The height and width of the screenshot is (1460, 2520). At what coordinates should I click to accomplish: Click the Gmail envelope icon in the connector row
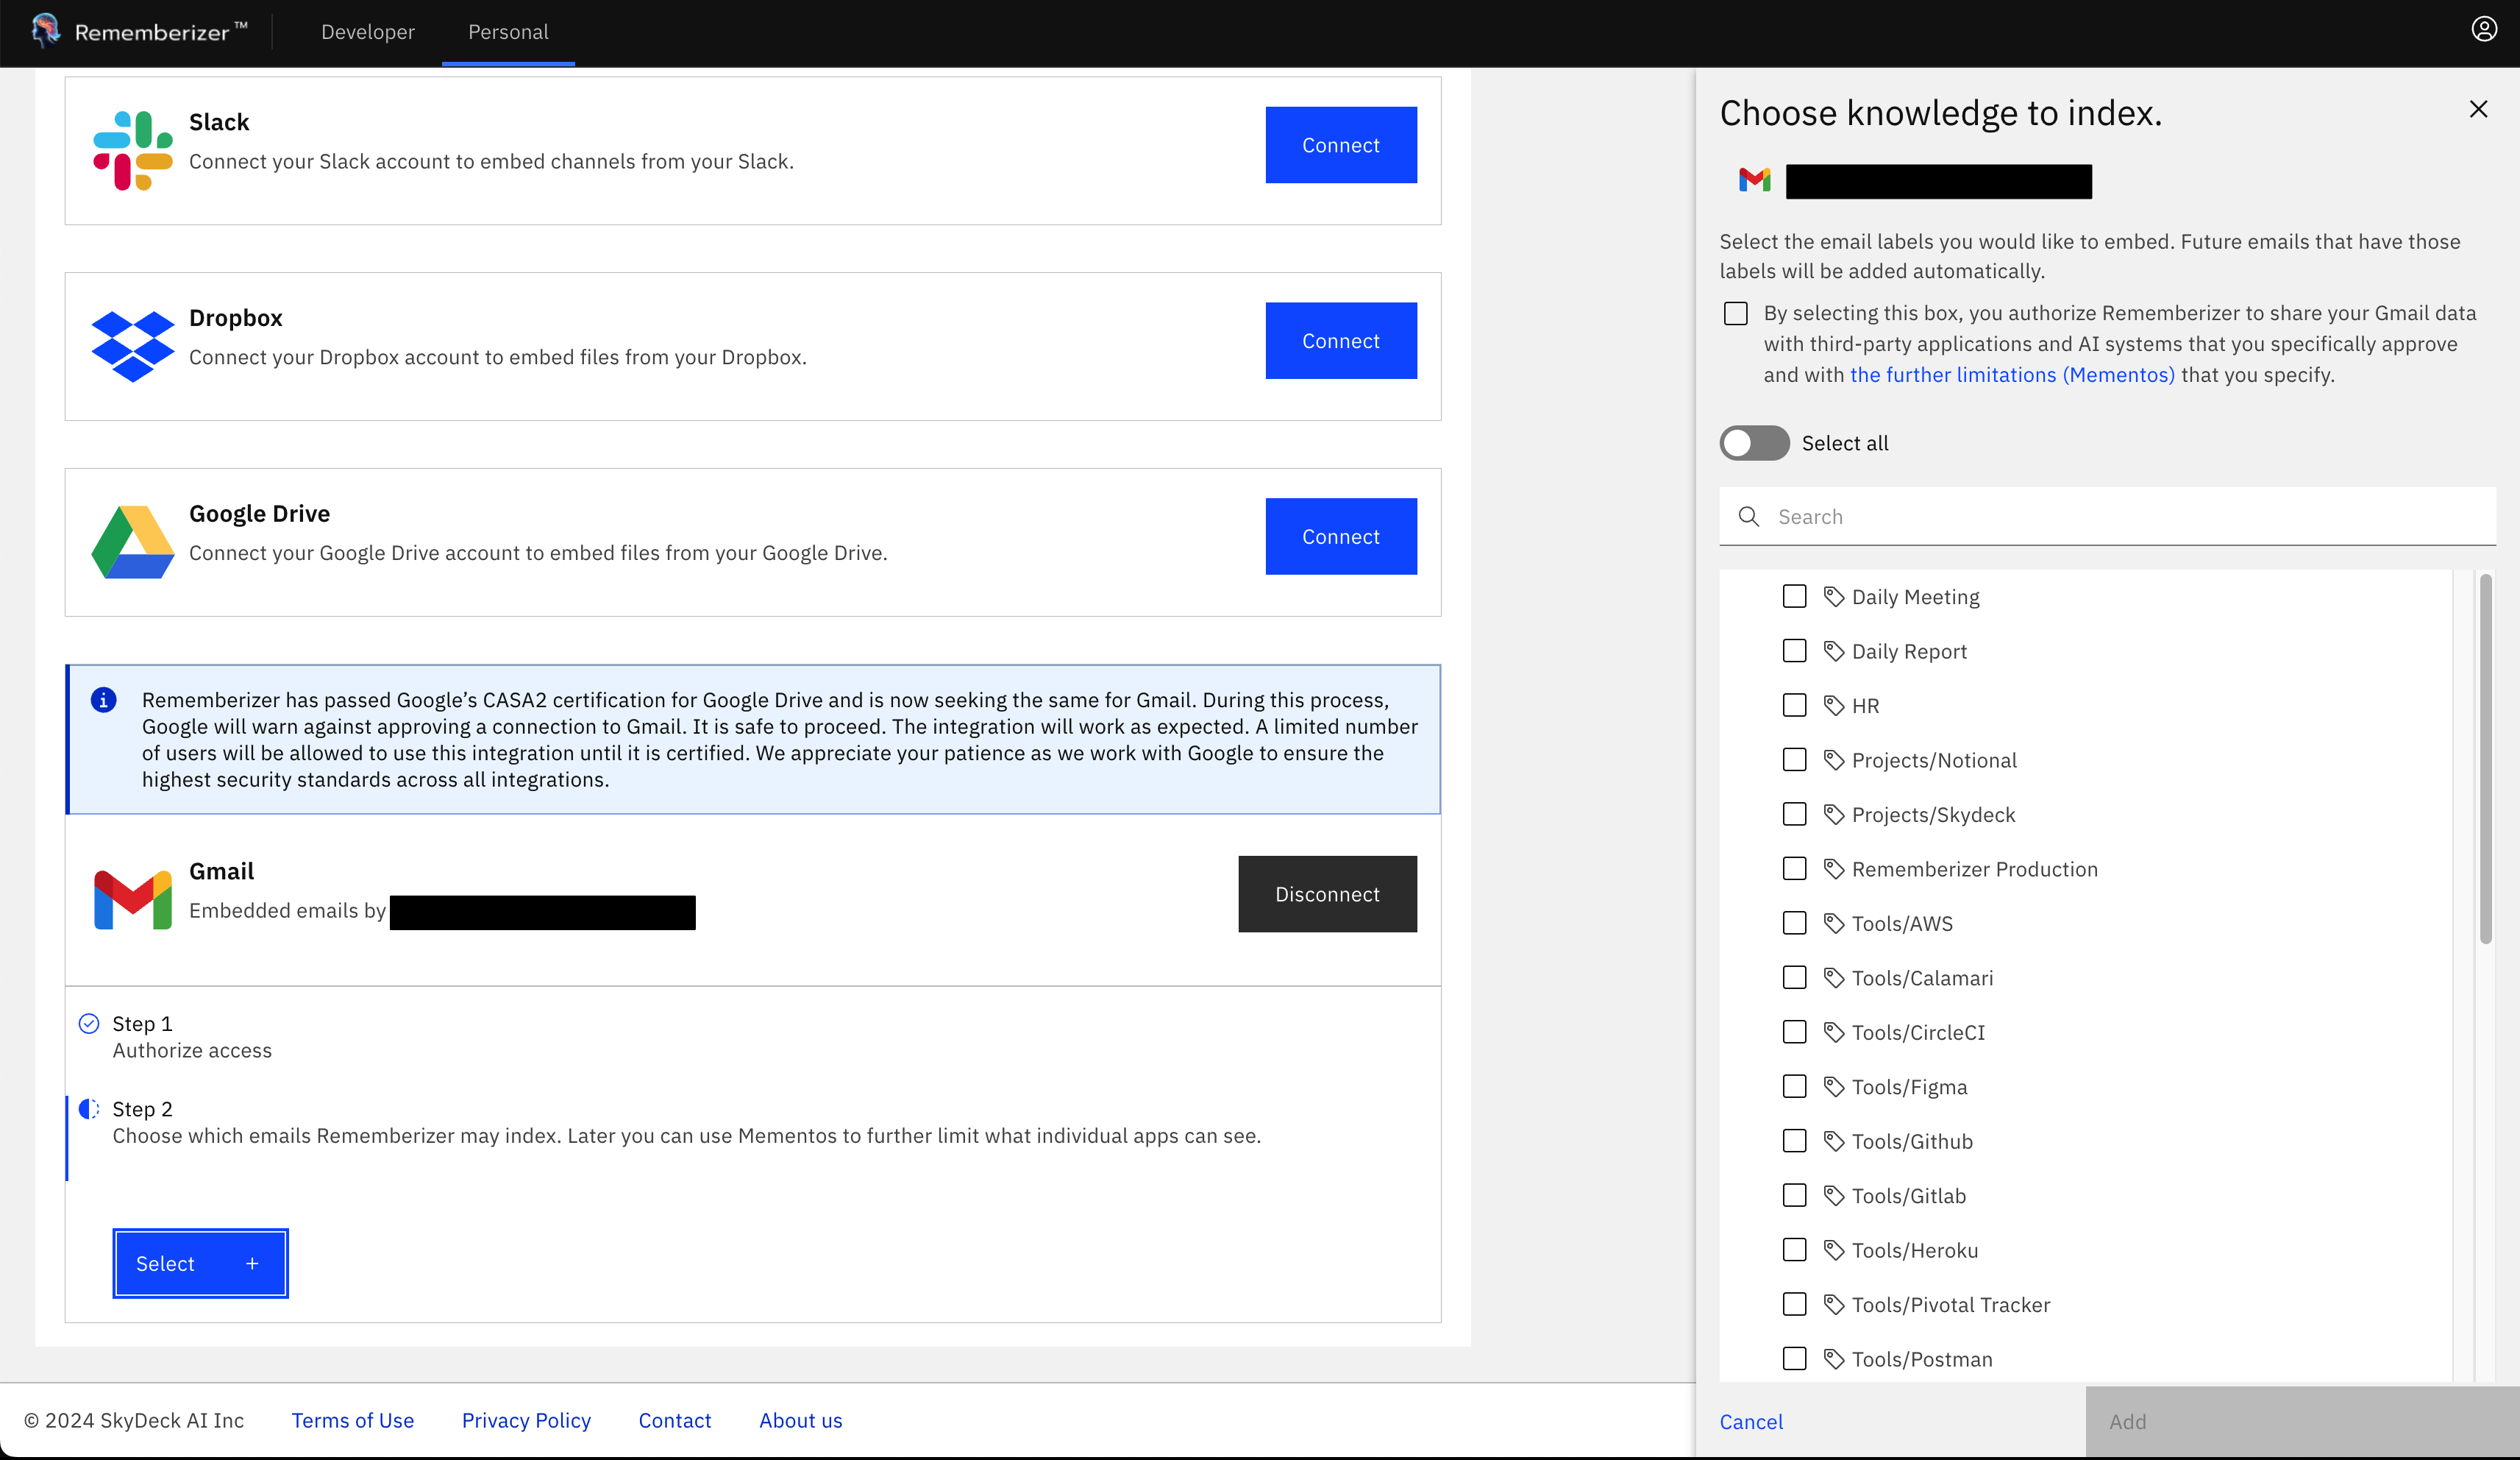click(x=131, y=898)
